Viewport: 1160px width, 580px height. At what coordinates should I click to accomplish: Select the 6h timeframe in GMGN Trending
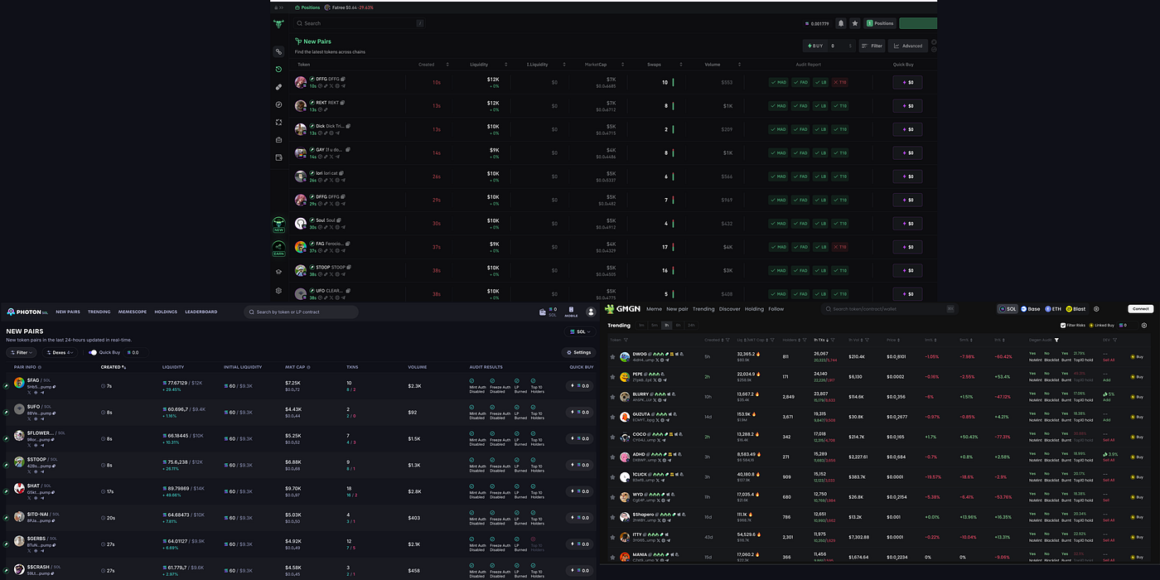(679, 326)
